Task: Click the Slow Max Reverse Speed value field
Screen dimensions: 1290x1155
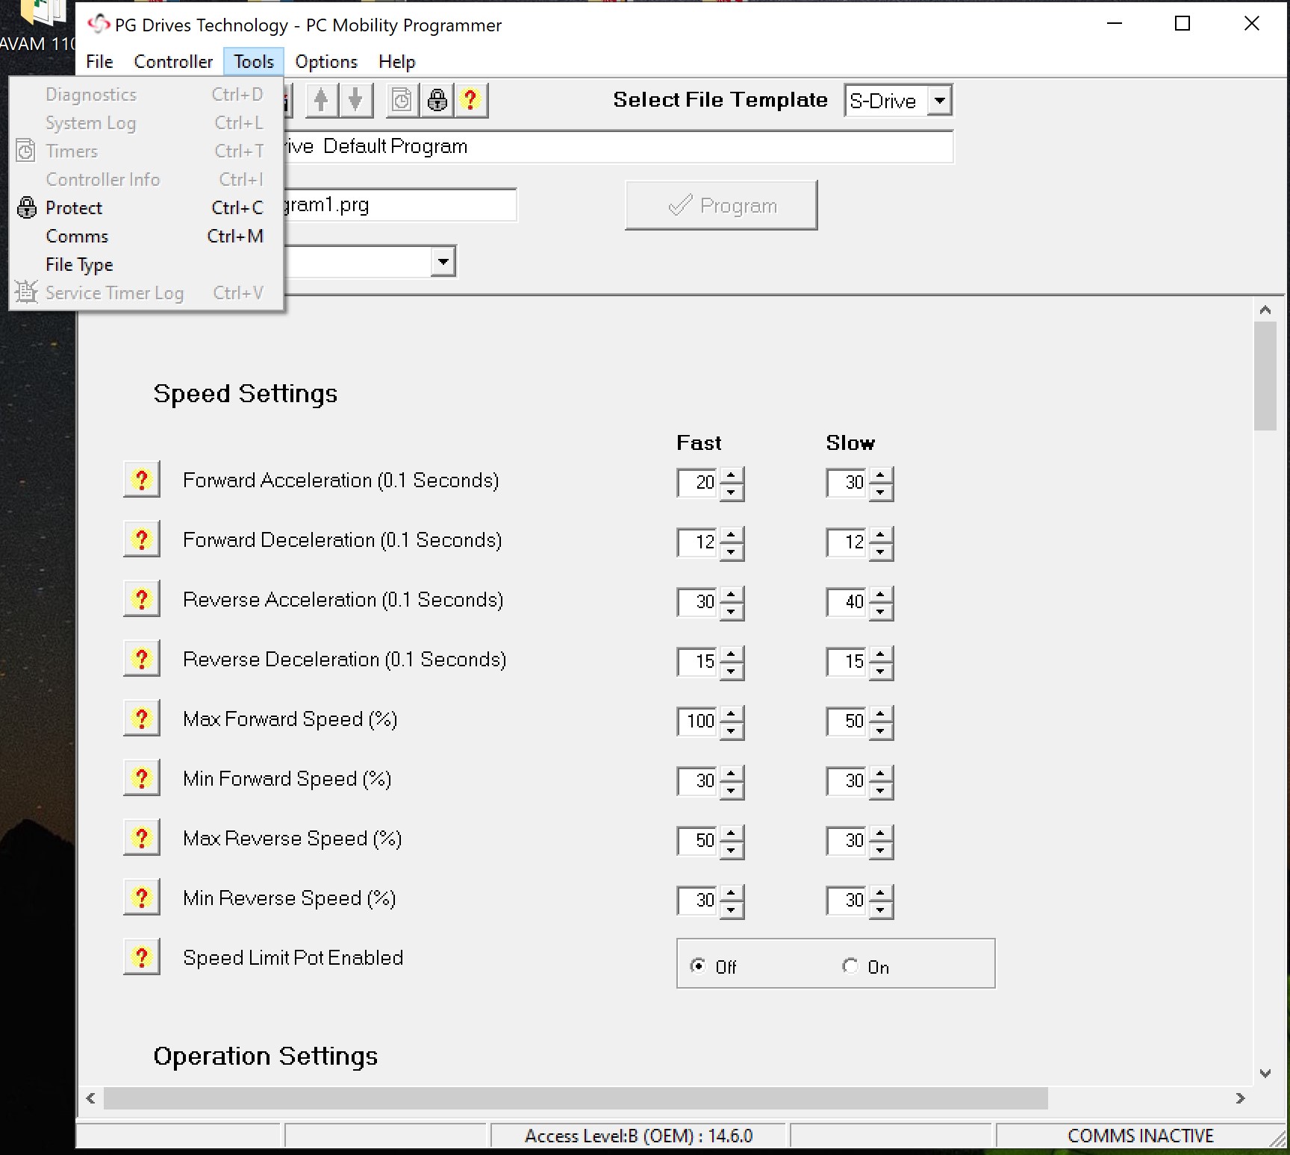Action: coord(847,841)
